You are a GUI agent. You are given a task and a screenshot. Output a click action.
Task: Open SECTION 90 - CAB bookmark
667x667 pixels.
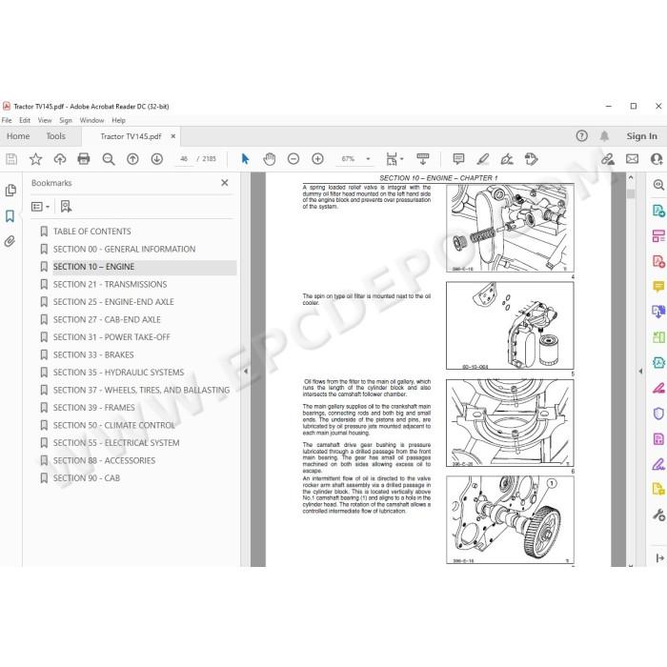click(87, 478)
